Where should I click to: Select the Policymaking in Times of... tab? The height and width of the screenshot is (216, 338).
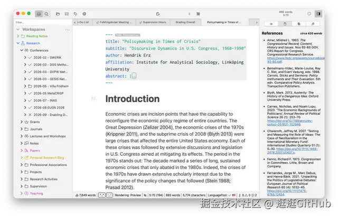click(x=224, y=22)
